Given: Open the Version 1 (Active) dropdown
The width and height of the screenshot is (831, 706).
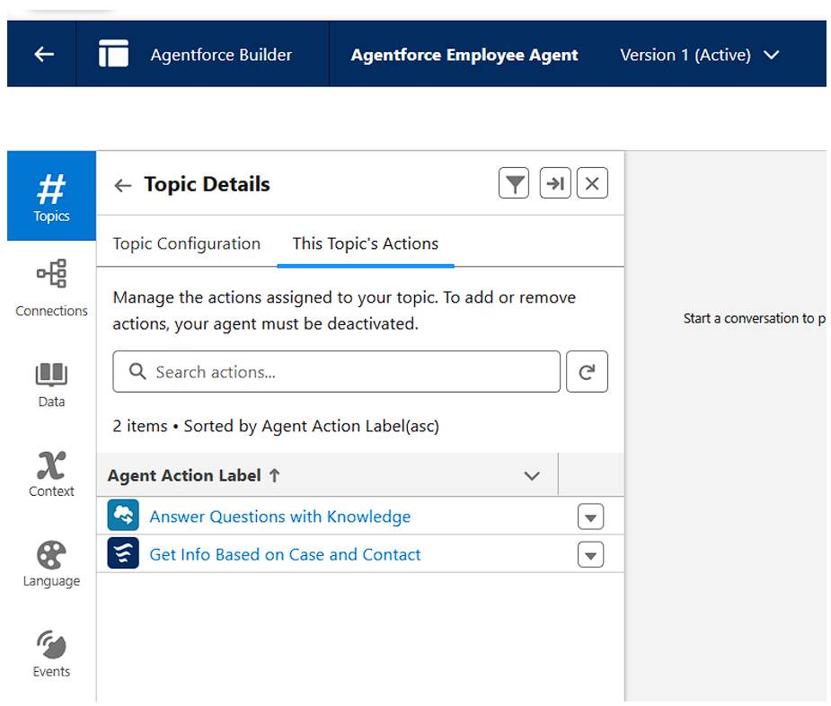Looking at the screenshot, I should 699,55.
